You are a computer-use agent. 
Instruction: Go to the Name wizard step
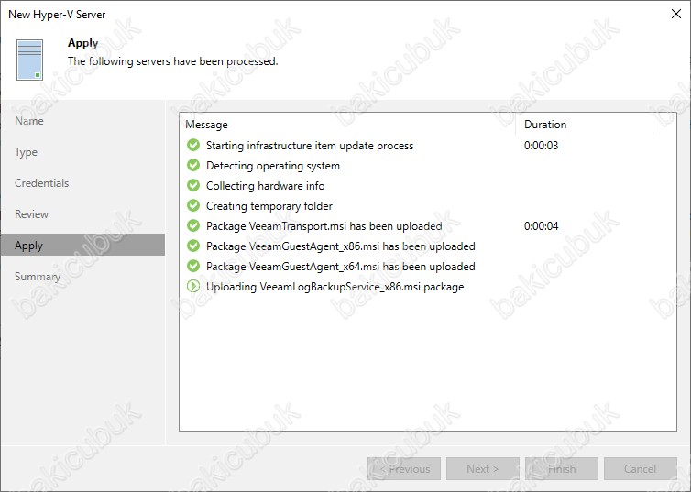pos(29,121)
